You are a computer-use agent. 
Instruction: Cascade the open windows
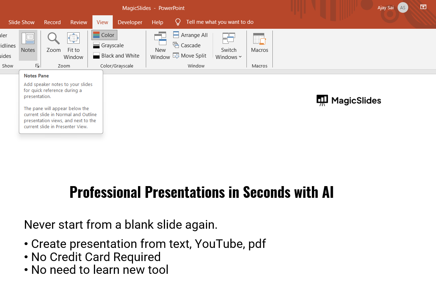[187, 45]
